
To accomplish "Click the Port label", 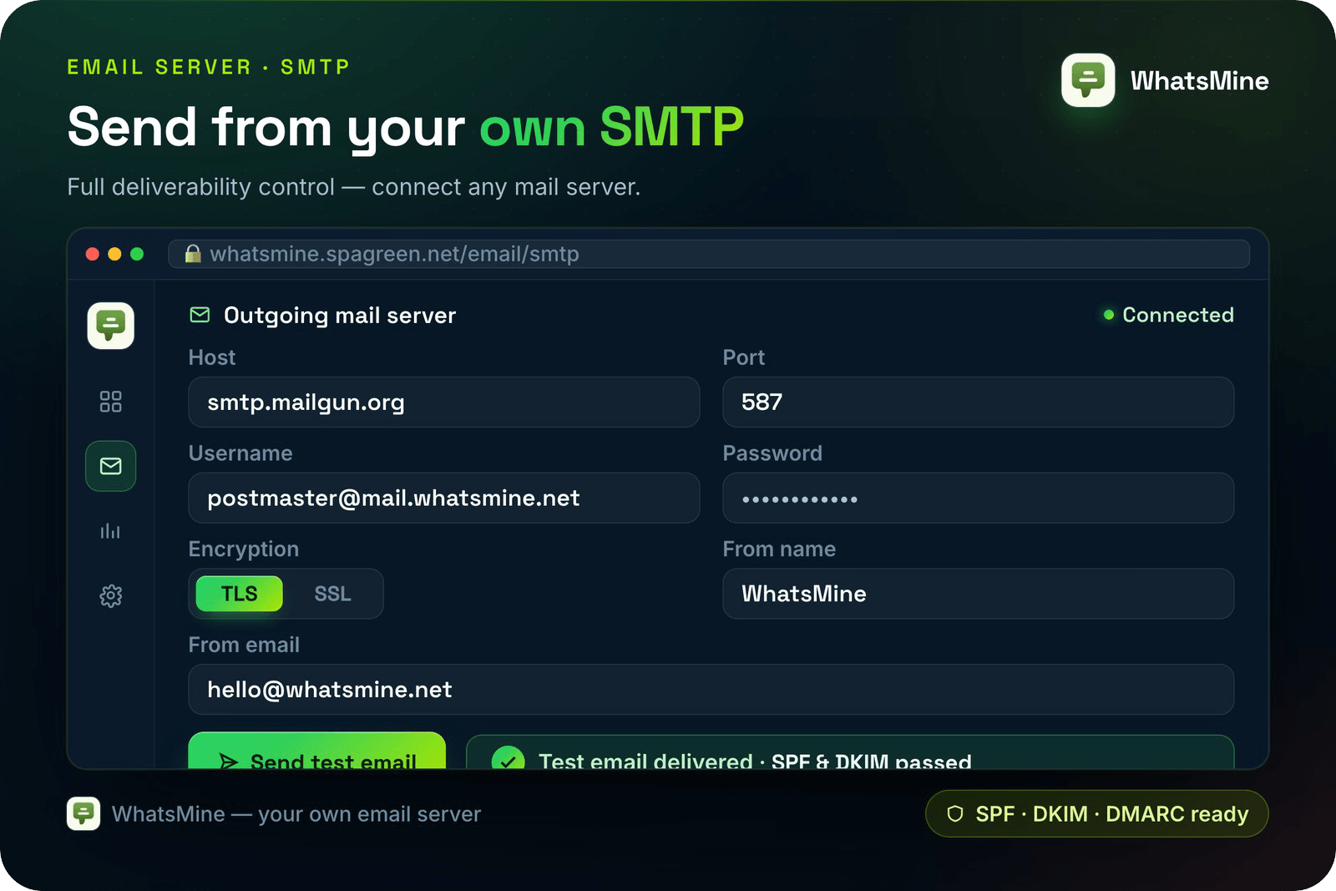I will tap(744, 357).
